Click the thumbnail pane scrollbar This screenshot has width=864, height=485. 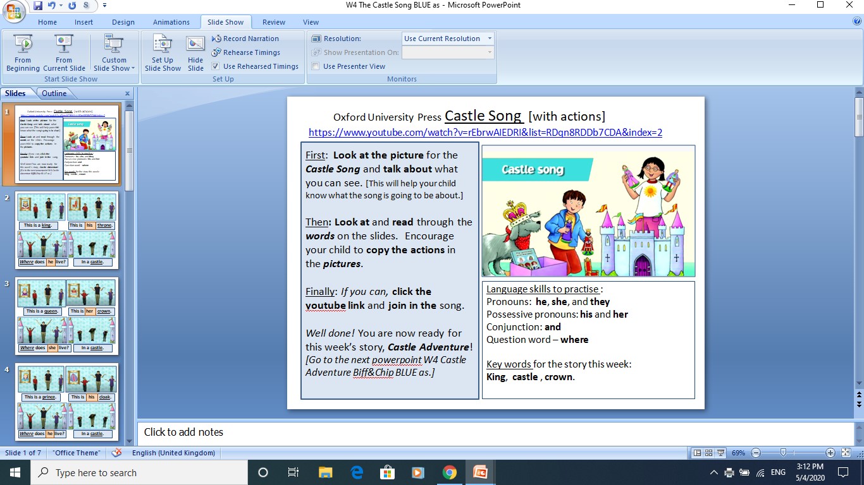click(129, 150)
